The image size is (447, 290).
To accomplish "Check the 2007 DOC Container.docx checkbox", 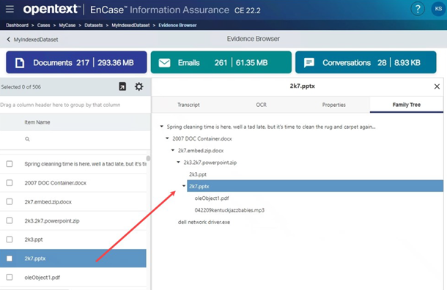I will [x=10, y=182].
